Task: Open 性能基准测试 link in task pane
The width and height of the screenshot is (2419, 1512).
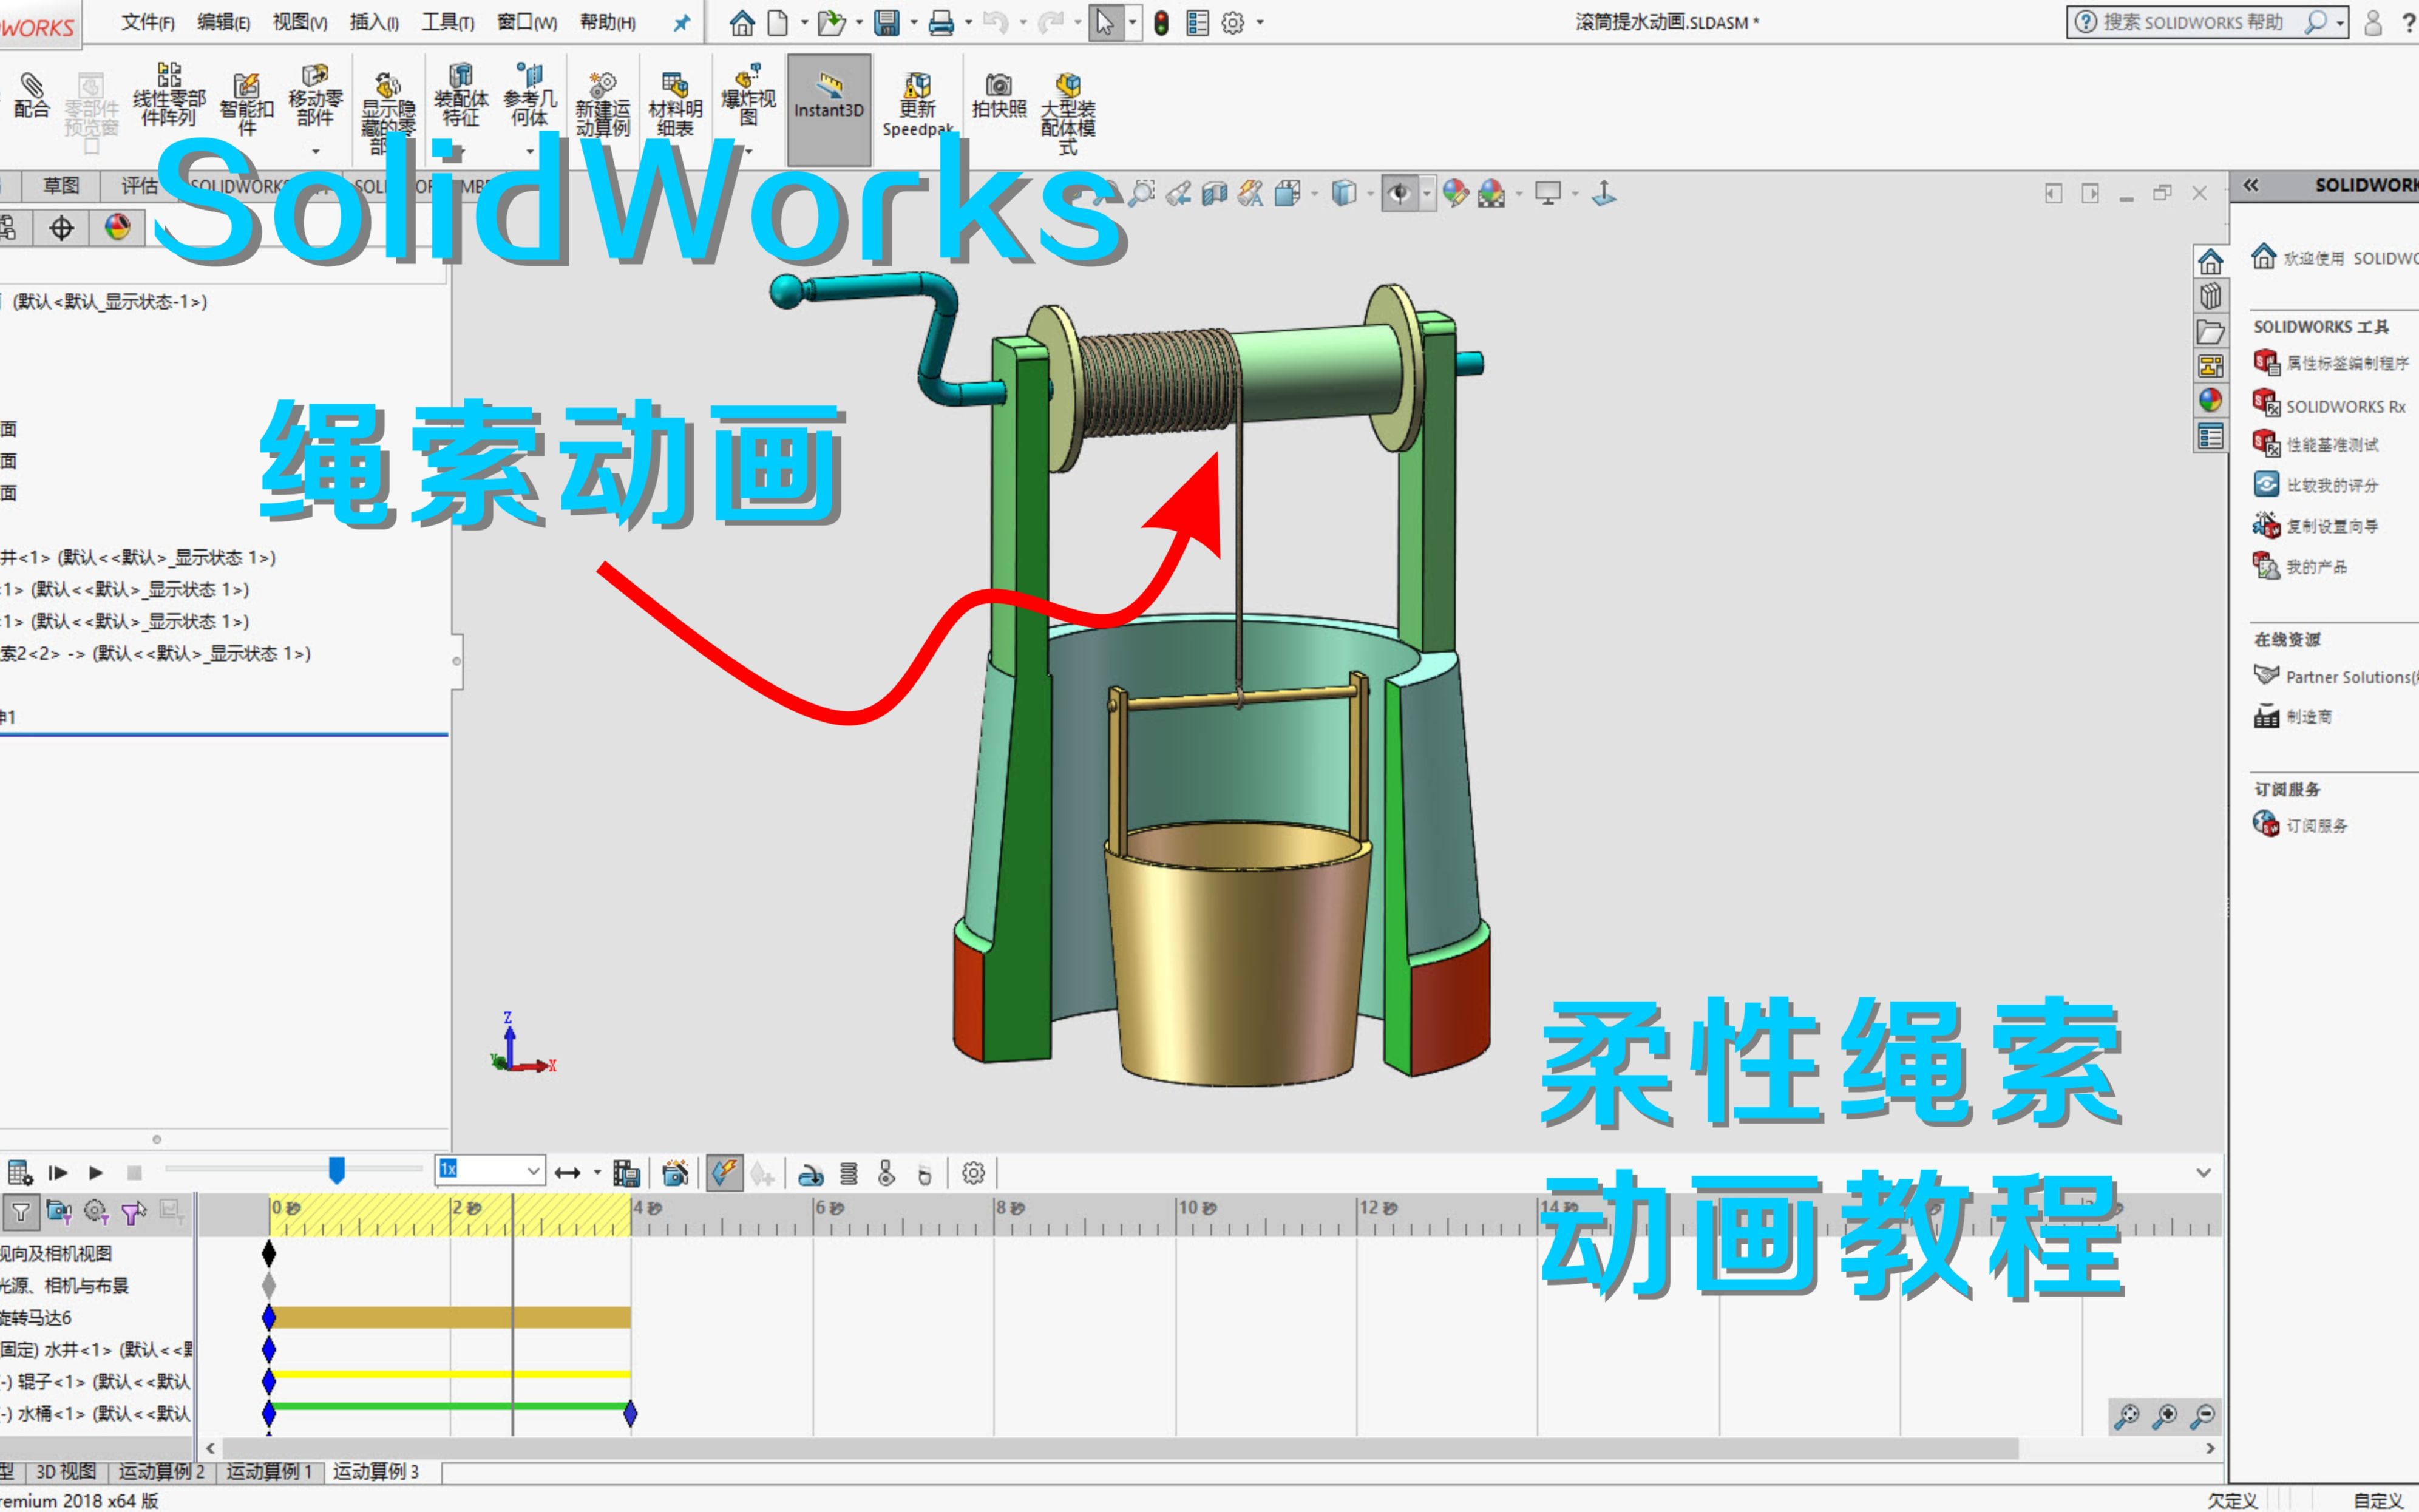Action: pos(2332,445)
